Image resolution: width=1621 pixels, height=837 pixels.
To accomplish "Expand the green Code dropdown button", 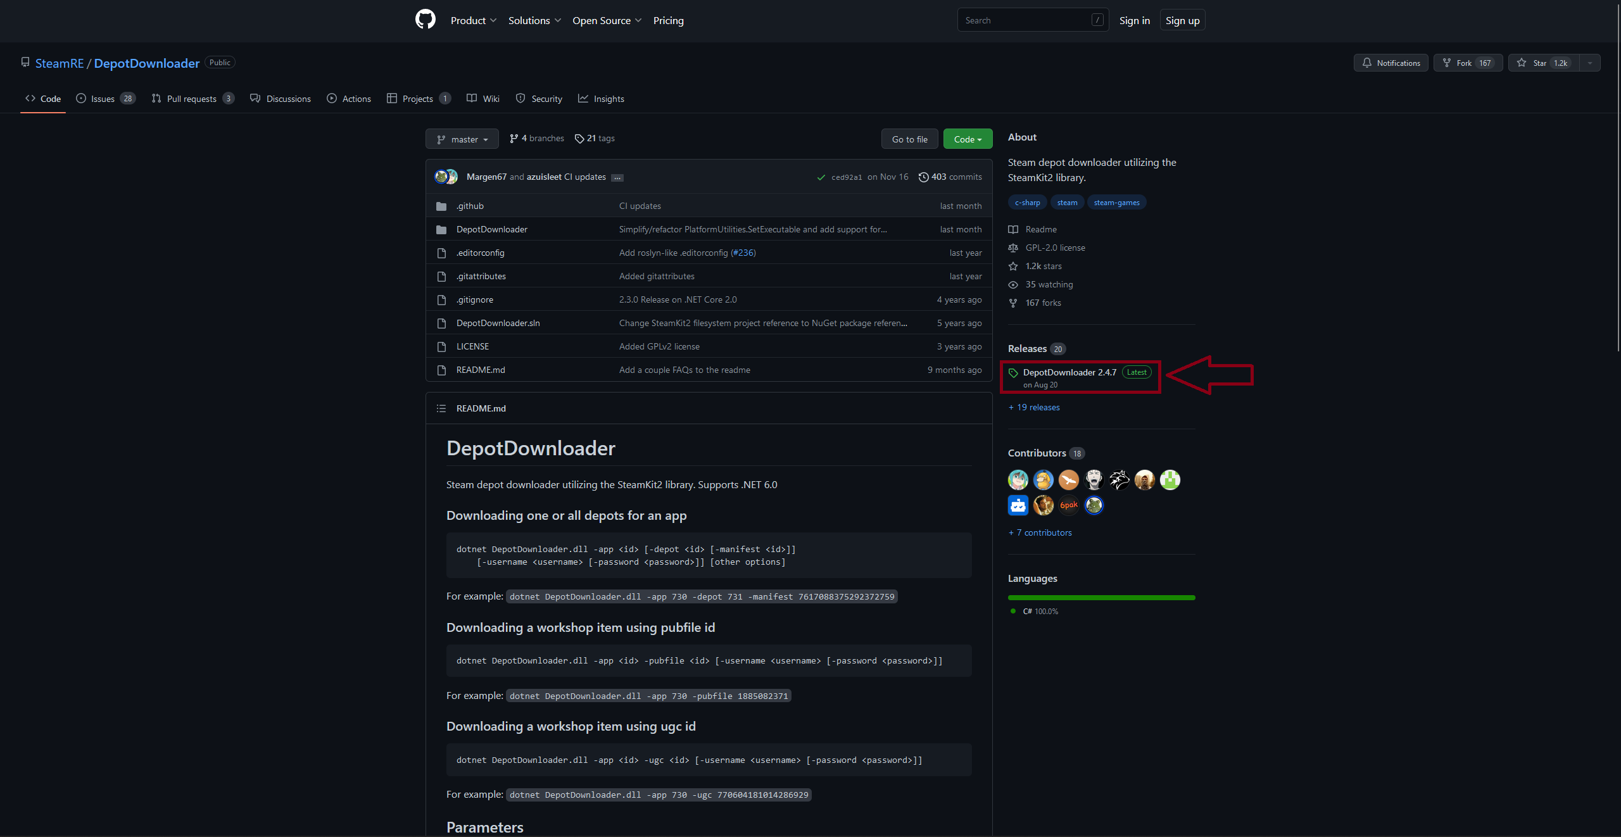I will [x=968, y=139].
